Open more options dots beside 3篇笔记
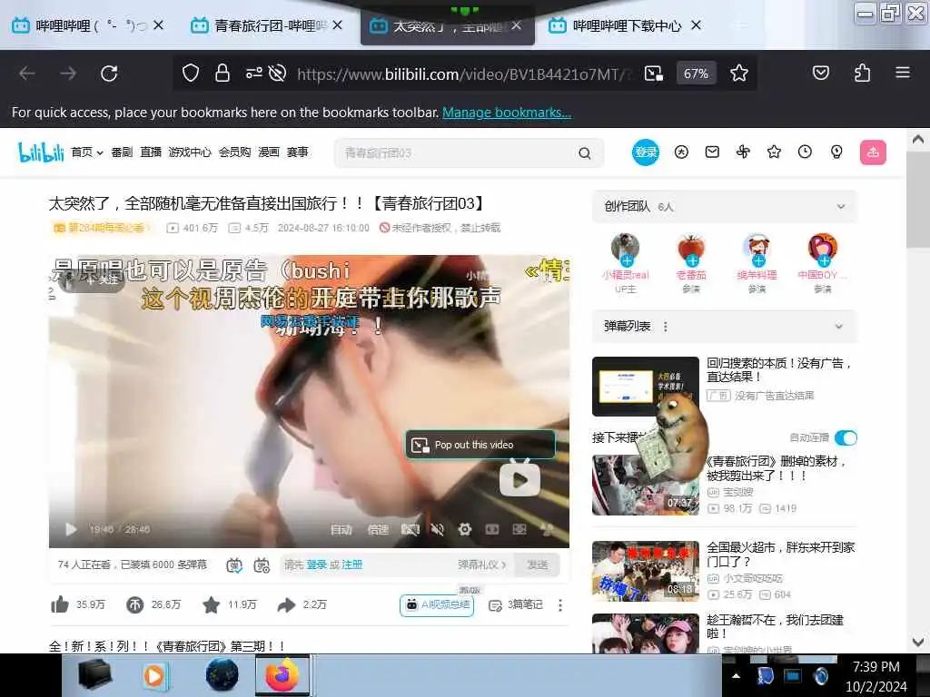The width and height of the screenshot is (930, 697). pos(559,605)
